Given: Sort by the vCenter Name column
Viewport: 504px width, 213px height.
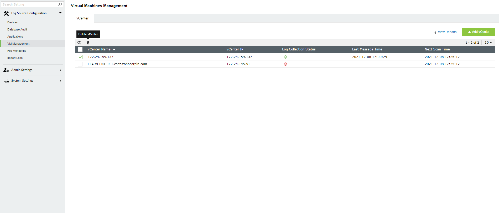Looking at the screenshot, I should (x=99, y=49).
